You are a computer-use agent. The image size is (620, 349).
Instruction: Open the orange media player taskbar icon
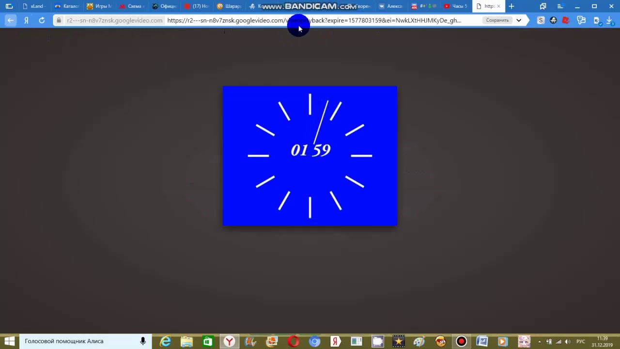pyautogui.click(x=503, y=341)
